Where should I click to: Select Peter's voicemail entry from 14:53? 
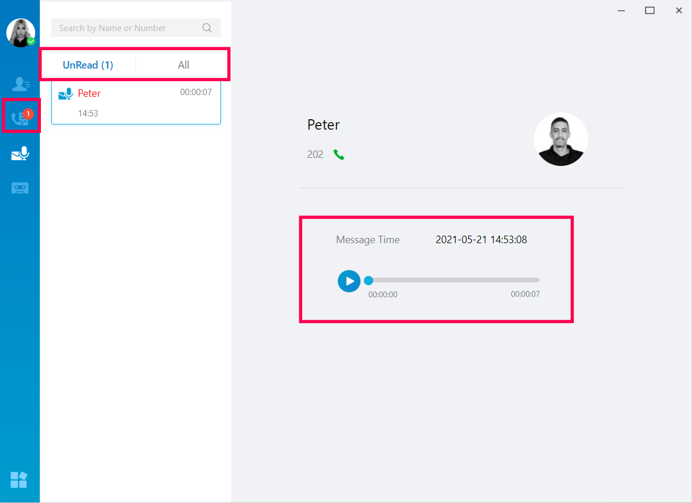click(136, 103)
